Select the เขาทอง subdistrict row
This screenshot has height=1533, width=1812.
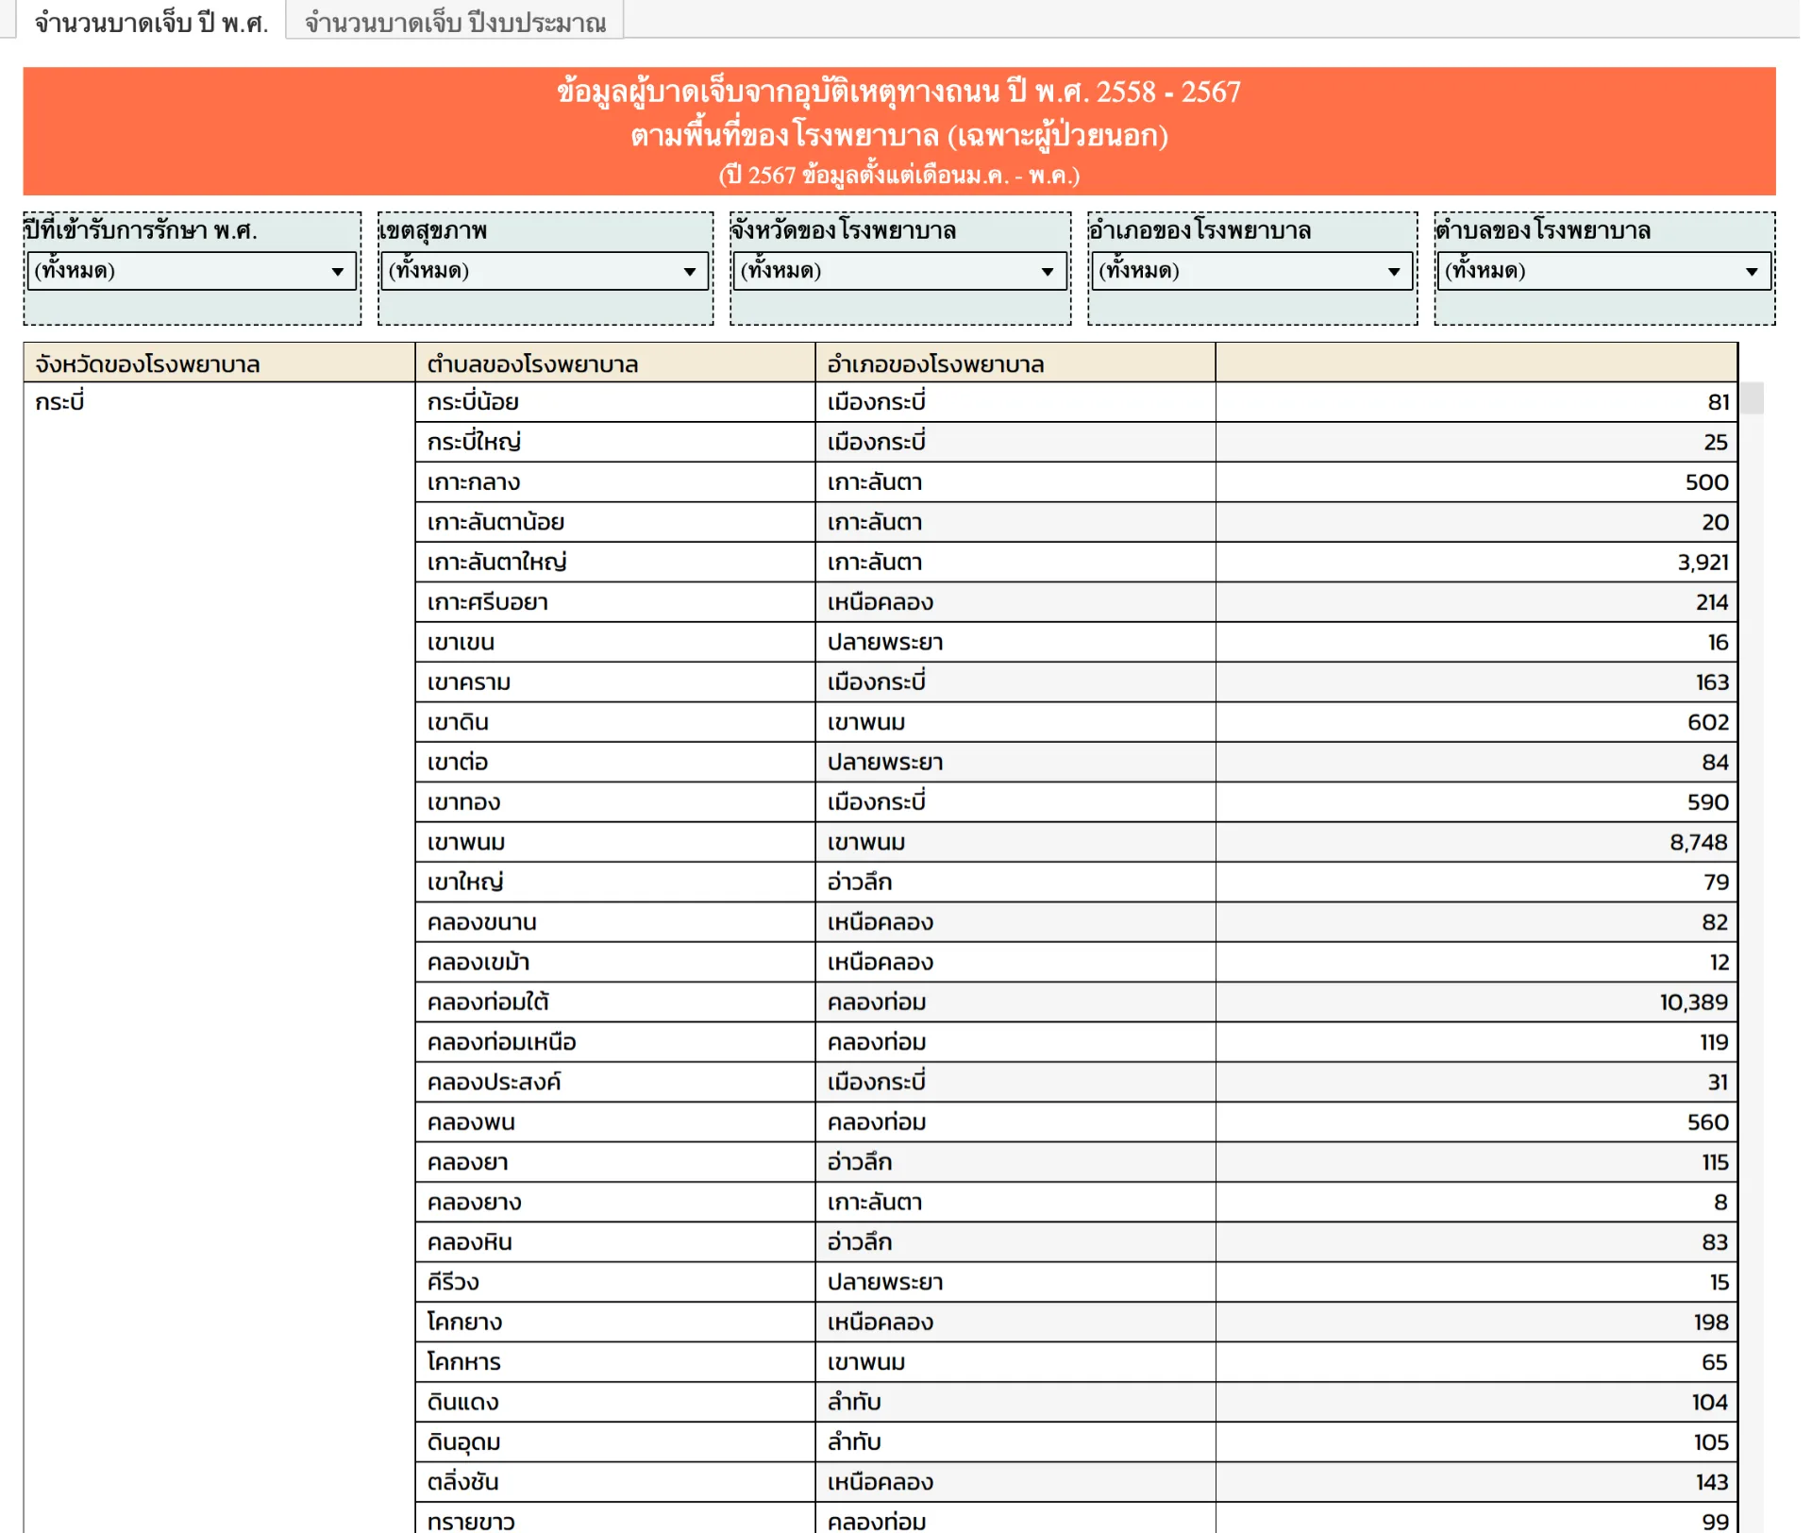[615, 802]
